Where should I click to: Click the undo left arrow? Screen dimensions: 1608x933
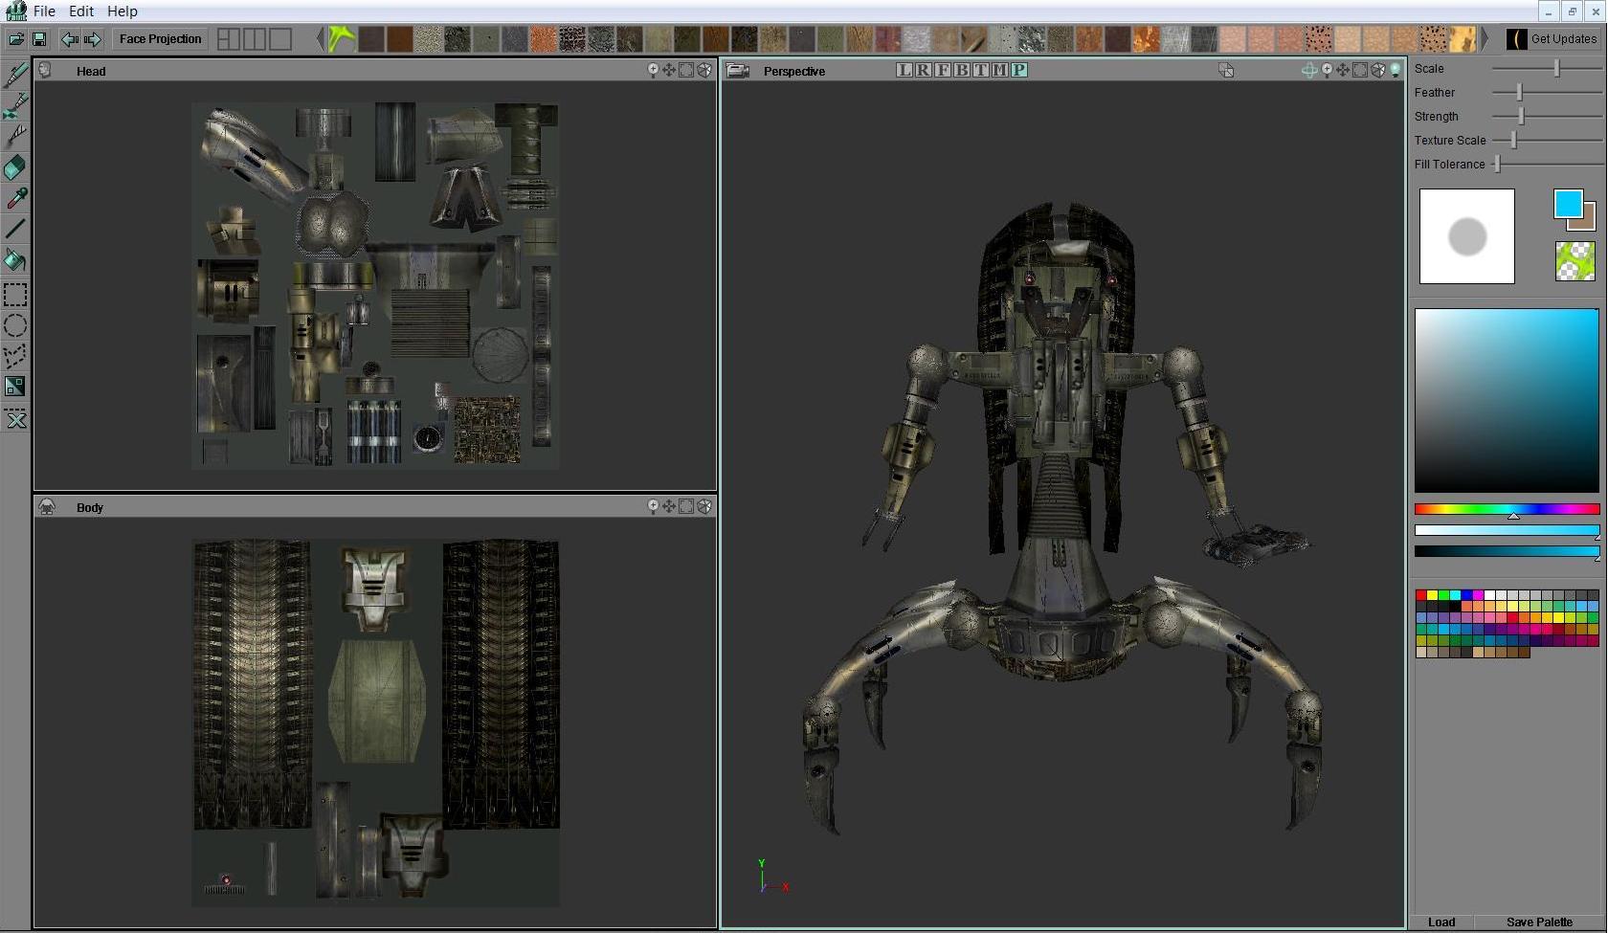(x=69, y=39)
